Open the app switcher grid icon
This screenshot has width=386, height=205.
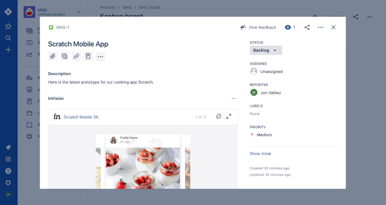click(x=8, y=159)
